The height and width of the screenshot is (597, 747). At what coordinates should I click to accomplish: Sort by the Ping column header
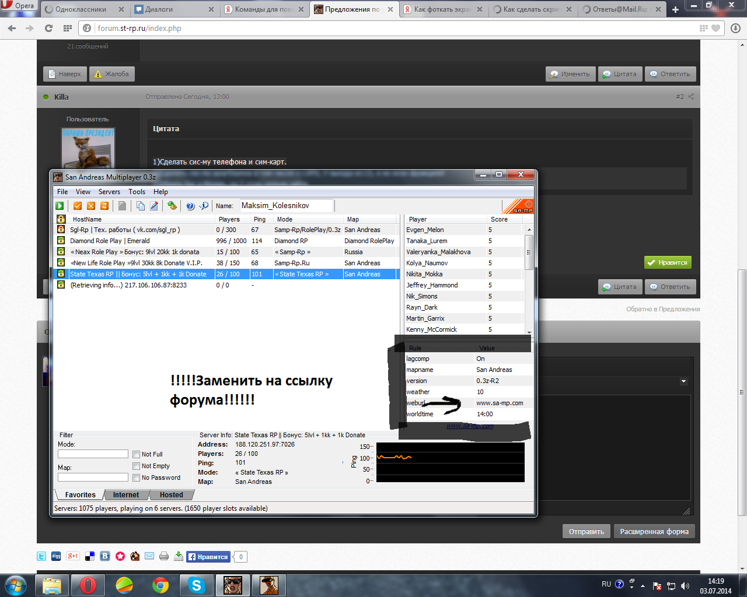(x=261, y=219)
